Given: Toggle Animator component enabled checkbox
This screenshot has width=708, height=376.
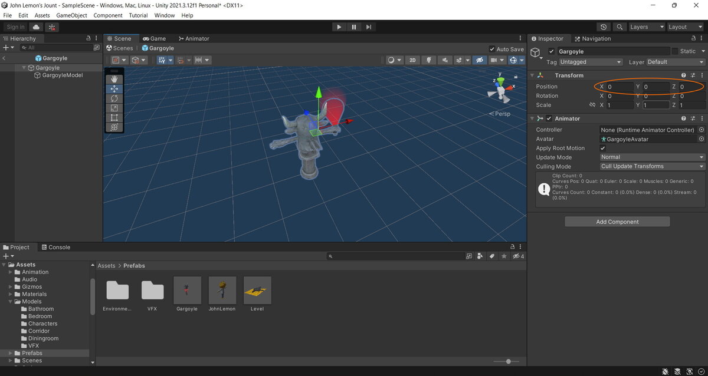Looking at the screenshot, I should click(549, 118).
